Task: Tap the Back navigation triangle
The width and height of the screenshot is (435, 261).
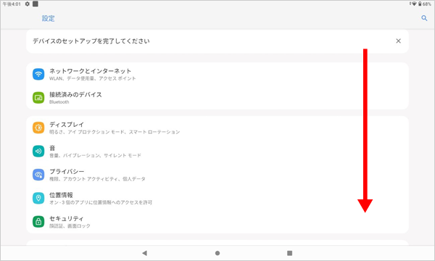Action: (x=144, y=253)
